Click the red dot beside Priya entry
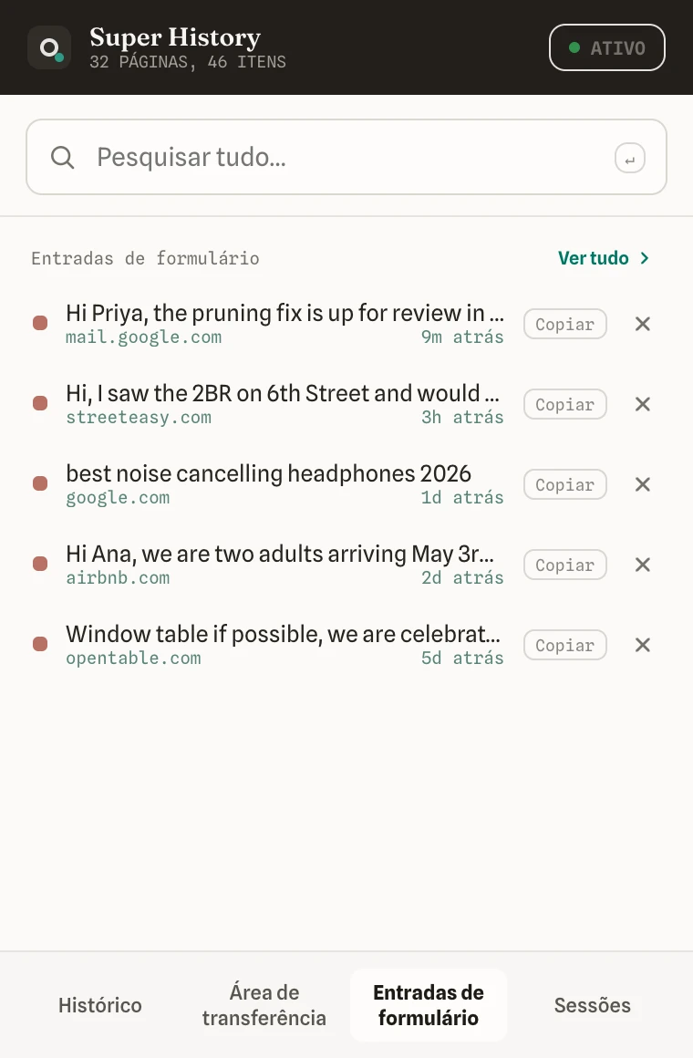Viewport: 693px width, 1058px height. click(x=40, y=323)
